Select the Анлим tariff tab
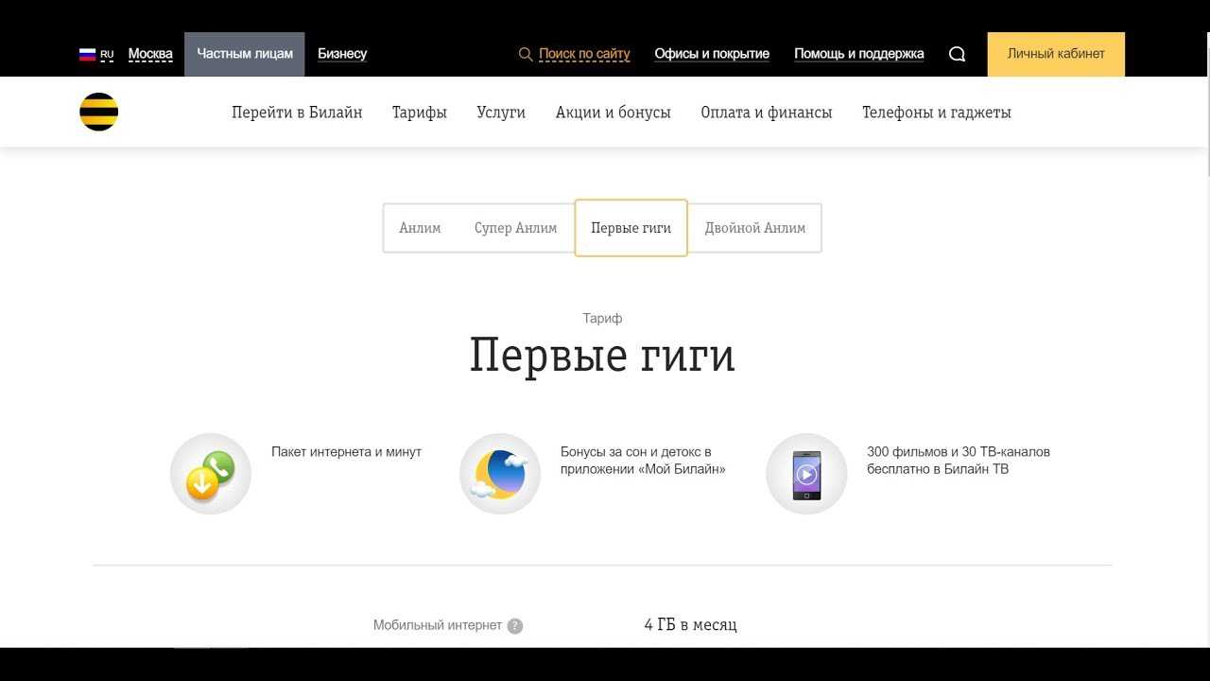Screen dimensions: 1210x681 tap(420, 228)
